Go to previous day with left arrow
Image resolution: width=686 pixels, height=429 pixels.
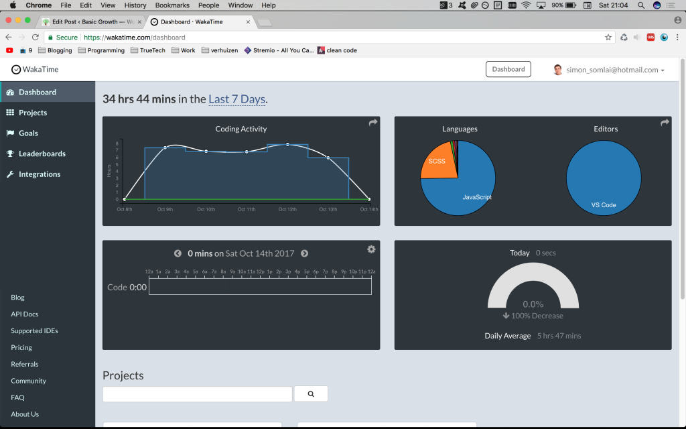(x=178, y=253)
